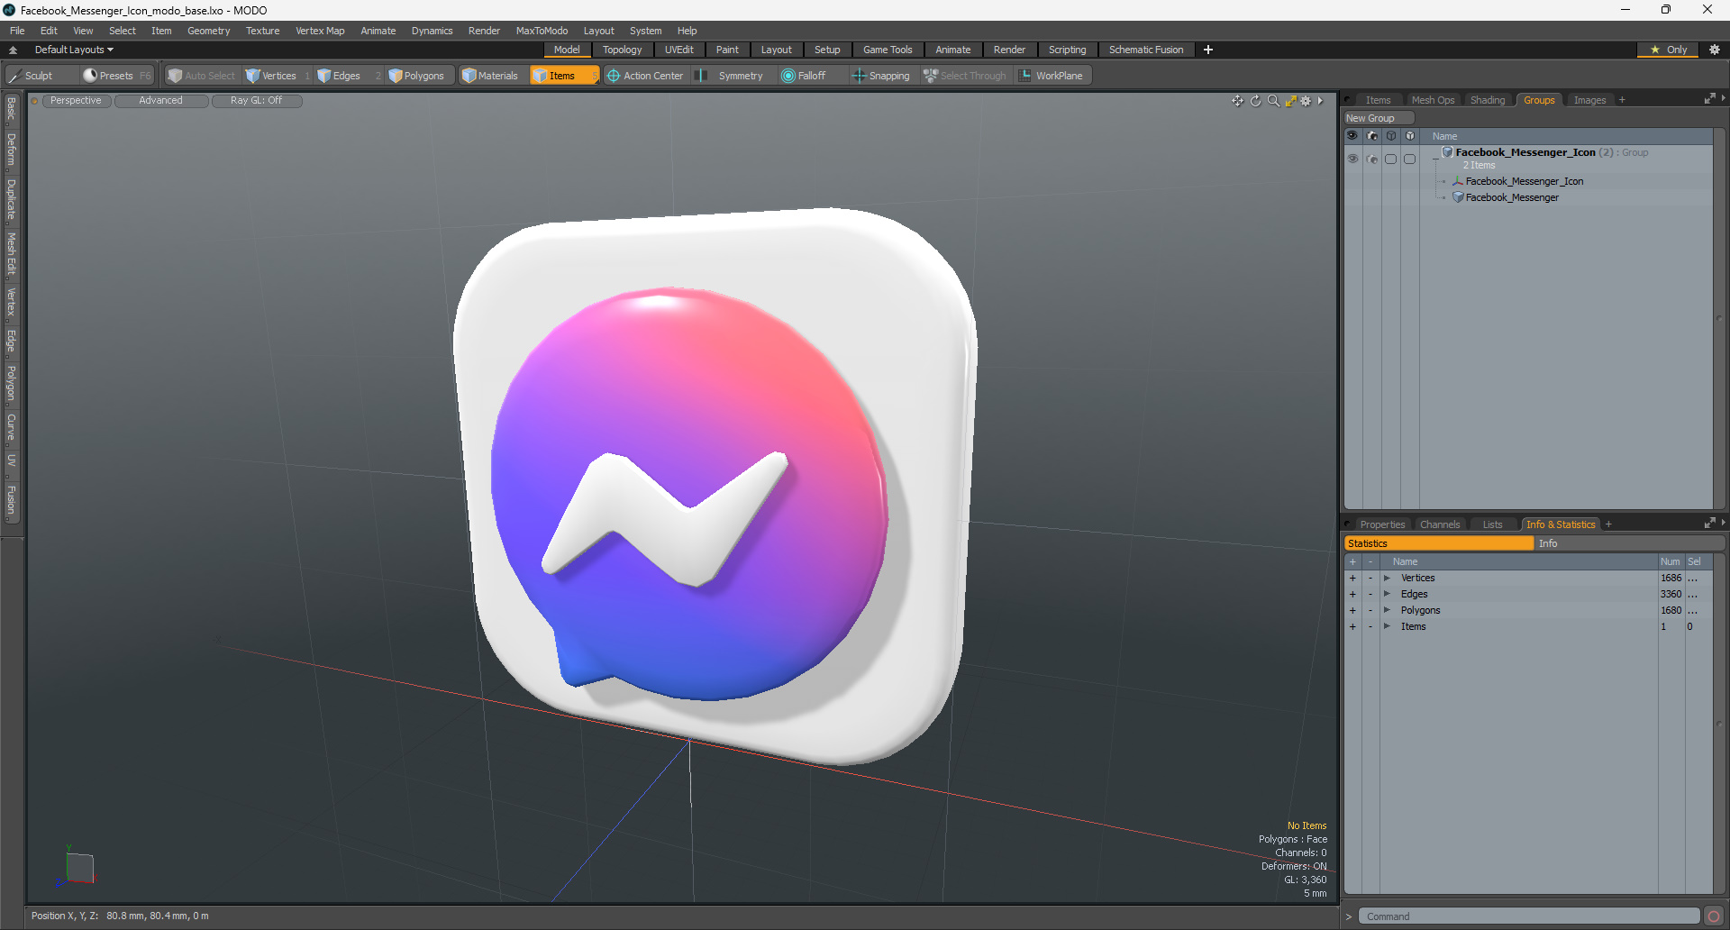Click the Facebook_Messenger mesh item icon
The height and width of the screenshot is (930, 1730).
coord(1458,197)
